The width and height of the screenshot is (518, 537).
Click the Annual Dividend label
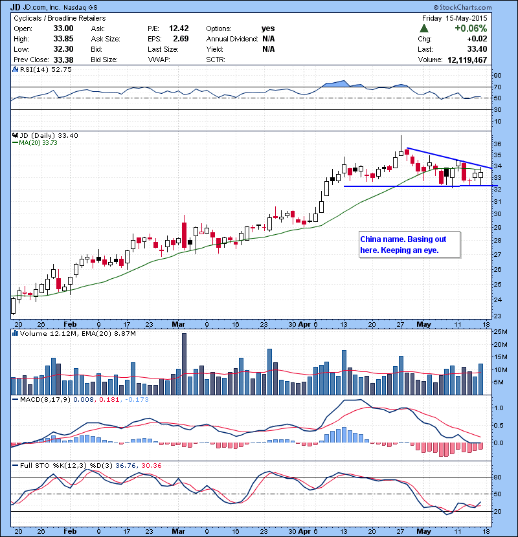(232, 39)
